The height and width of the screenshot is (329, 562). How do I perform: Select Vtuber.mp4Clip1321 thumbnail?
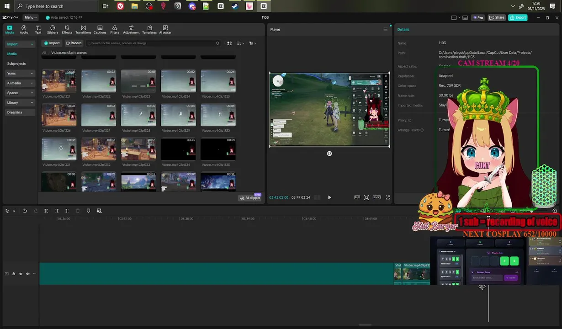[x=59, y=81]
